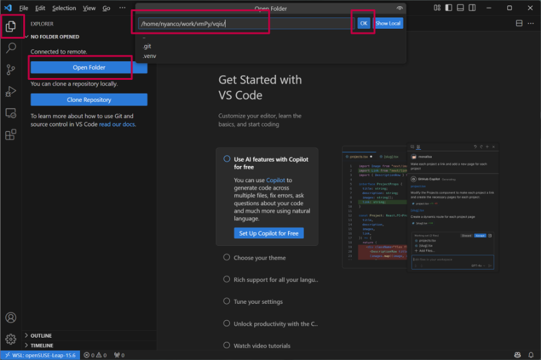
Task: Open the Run and Debug view icon
Action: 11,92
